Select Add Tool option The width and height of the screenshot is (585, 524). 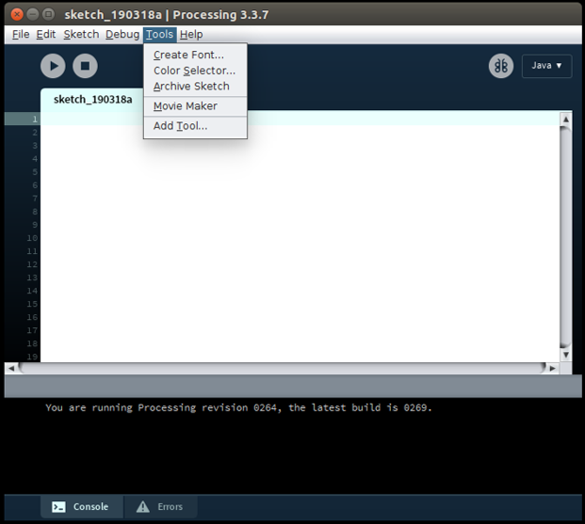point(180,126)
